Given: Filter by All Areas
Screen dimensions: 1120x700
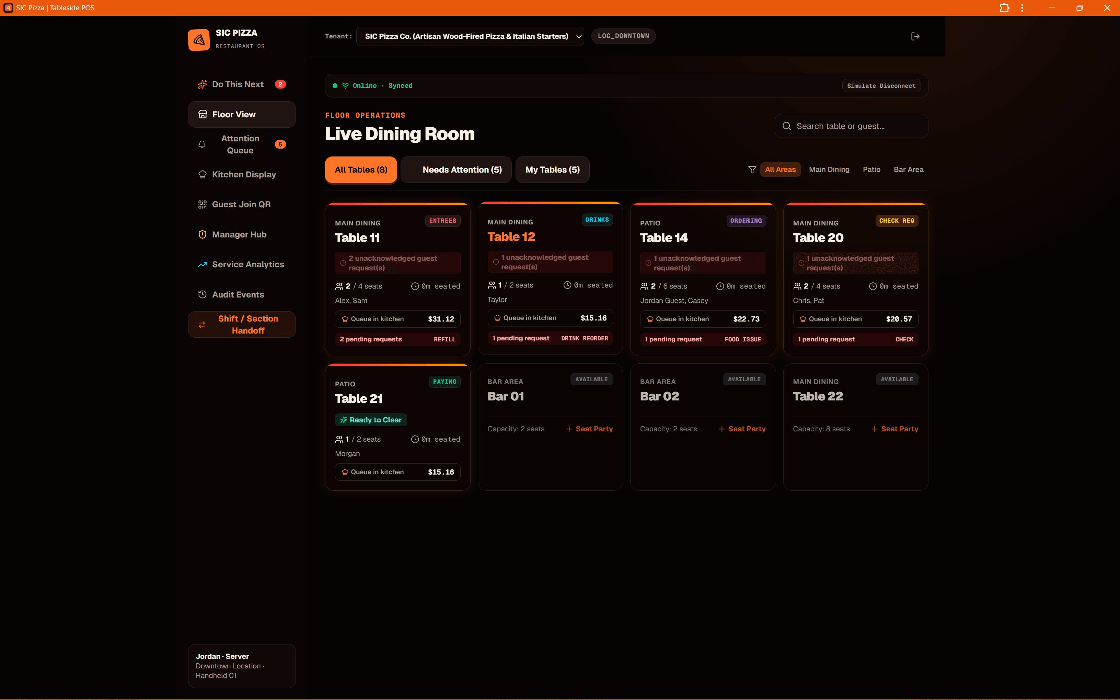Looking at the screenshot, I should coord(780,170).
